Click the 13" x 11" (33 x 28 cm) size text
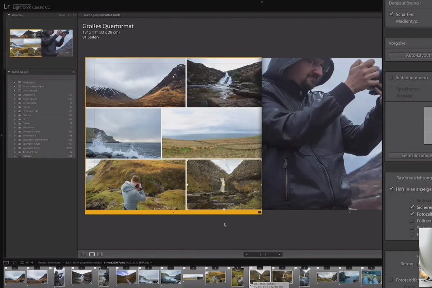 click(x=101, y=32)
